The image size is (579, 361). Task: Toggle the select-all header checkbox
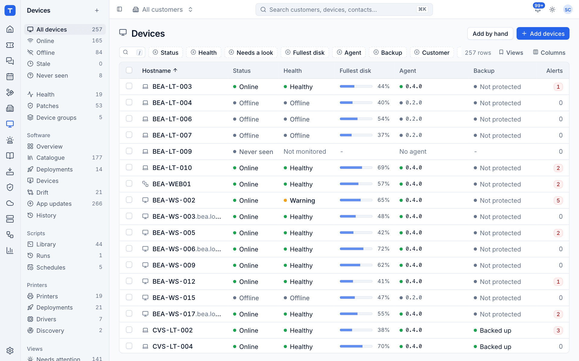pyautogui.click(x=129, y=70)
